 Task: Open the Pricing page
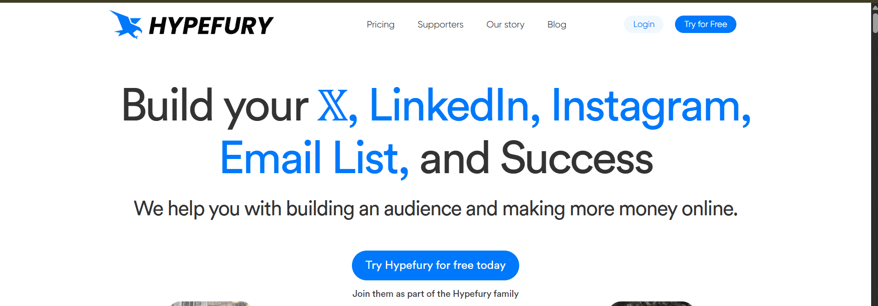click(380, 24)
